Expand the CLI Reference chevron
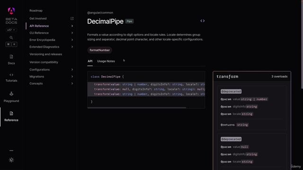The height and width of the screenshot is (170, 303). coord(72,33)
